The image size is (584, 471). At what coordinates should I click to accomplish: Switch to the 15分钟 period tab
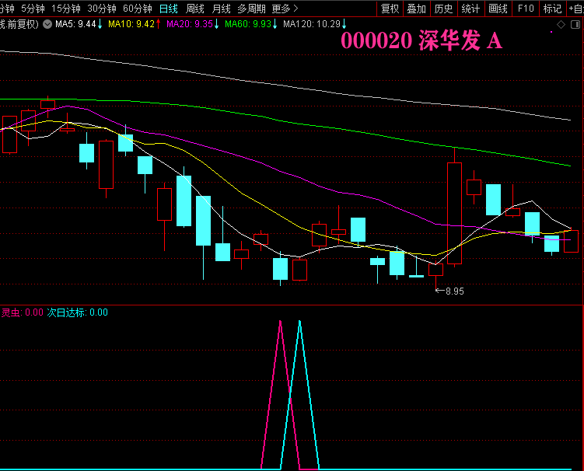(x=66, y=9)
